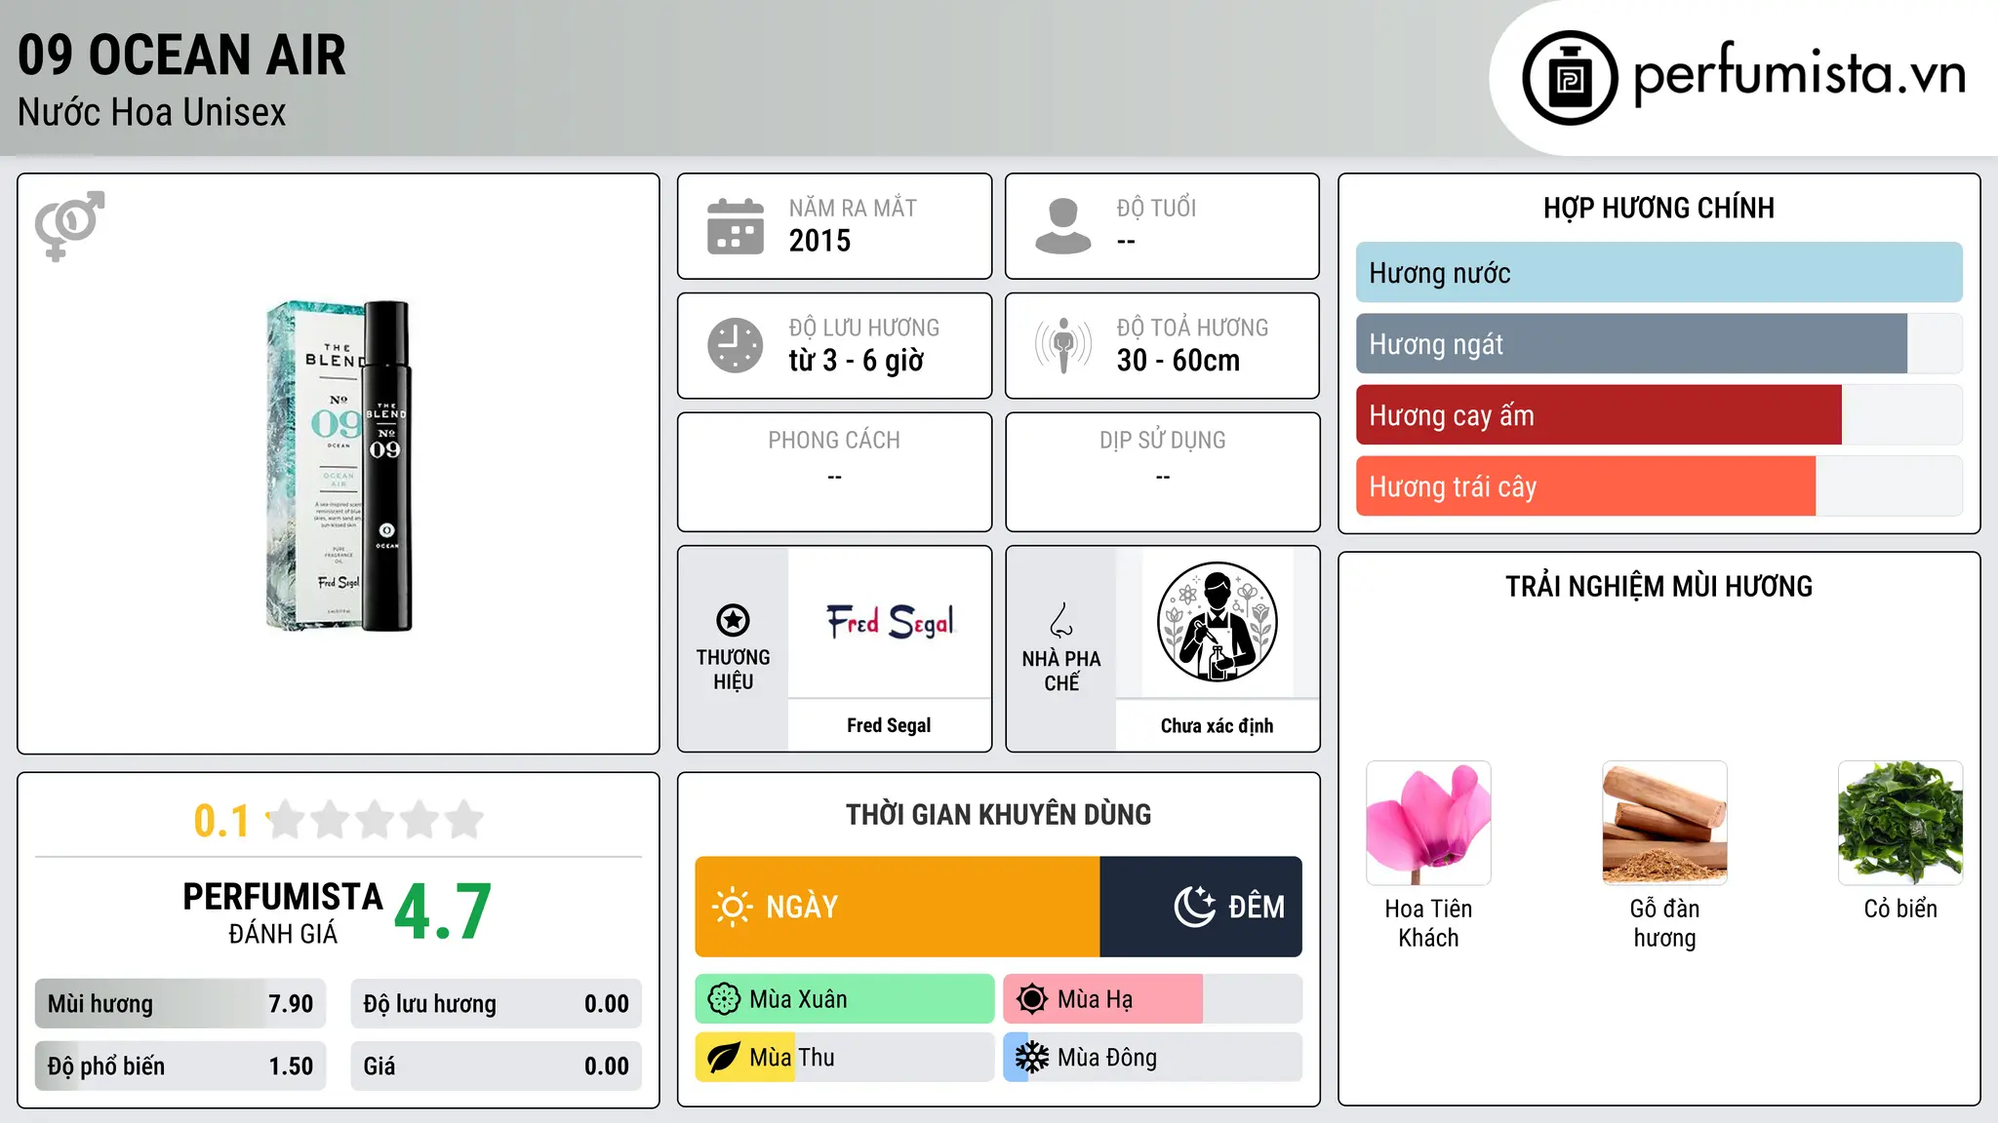1998x1123 pixels.
Task: Select the Cỏ biển note image
Action: coord(1900,823)
